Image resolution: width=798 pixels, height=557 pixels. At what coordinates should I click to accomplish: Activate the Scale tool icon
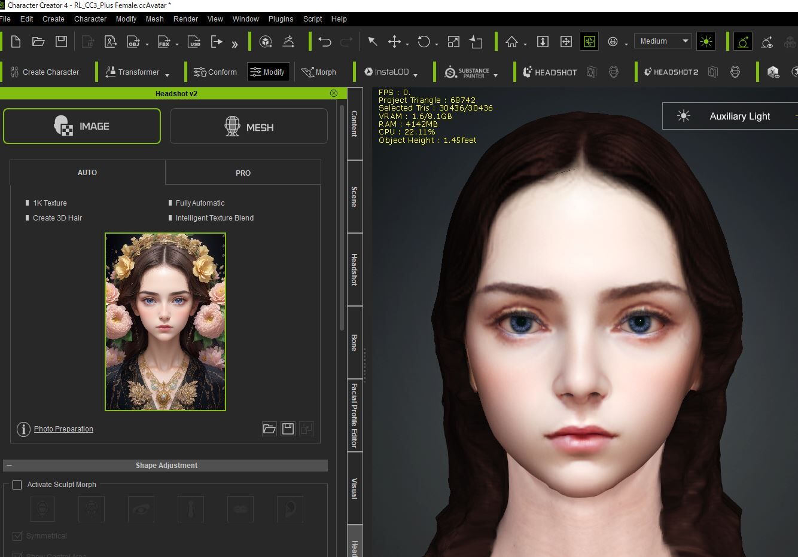(x=453, y=41)
